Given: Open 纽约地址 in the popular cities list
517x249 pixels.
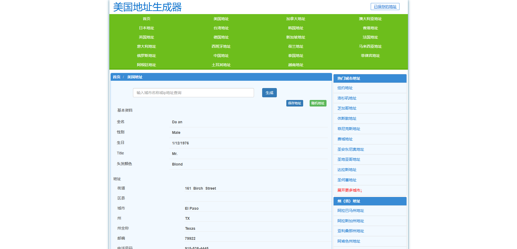Looking at the screenshot, I should 345,88.
